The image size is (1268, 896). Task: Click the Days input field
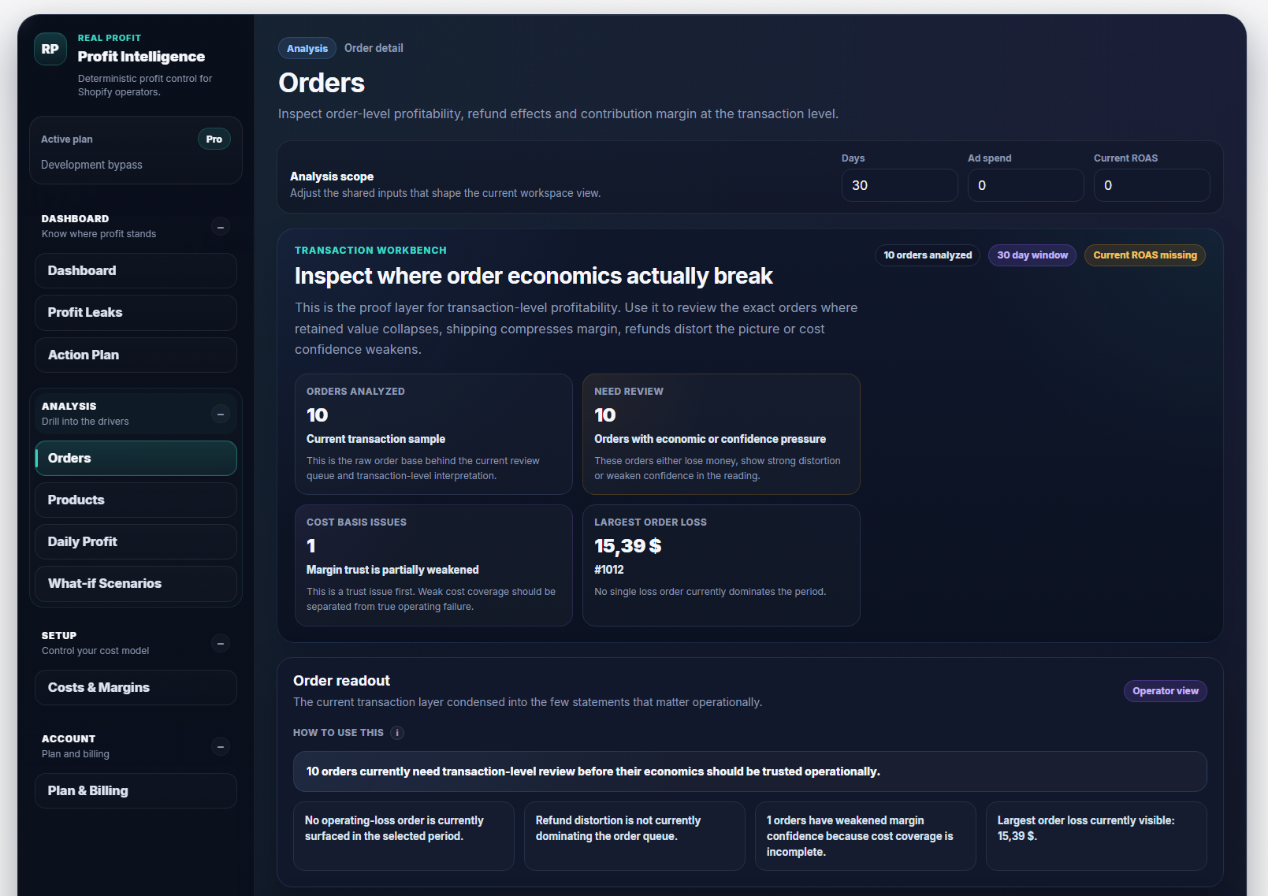[x=899, y=186]
